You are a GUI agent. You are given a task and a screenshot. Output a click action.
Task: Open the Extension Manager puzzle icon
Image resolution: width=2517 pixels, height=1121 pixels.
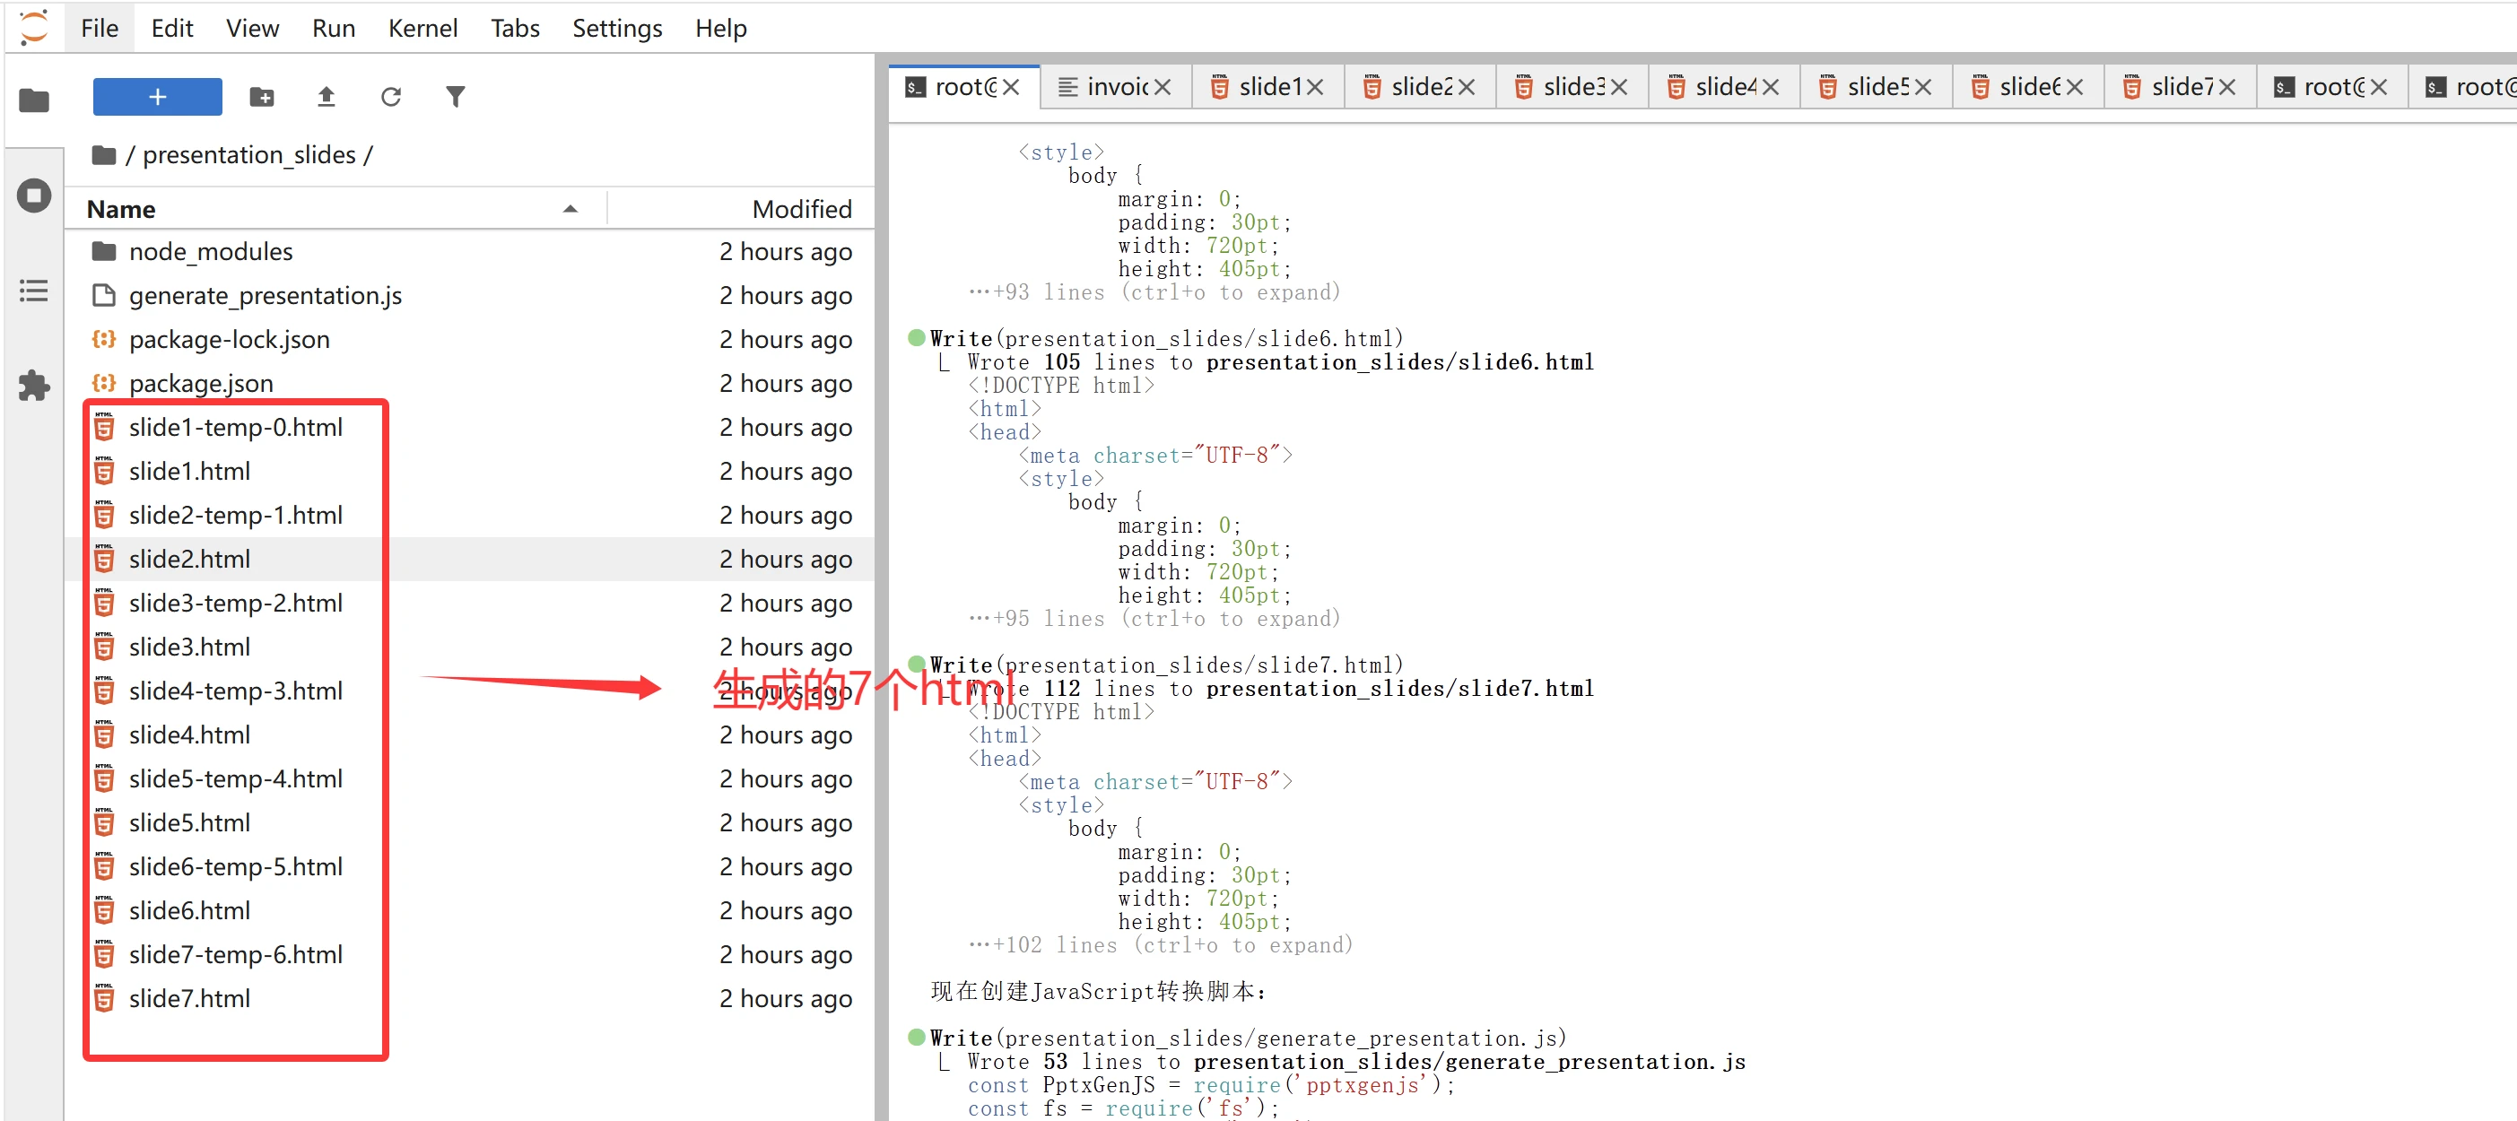click(34, 385)
